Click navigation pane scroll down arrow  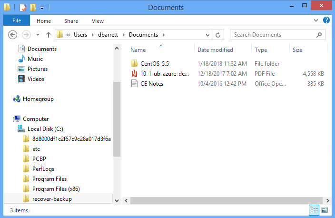[x=117, y=201]
